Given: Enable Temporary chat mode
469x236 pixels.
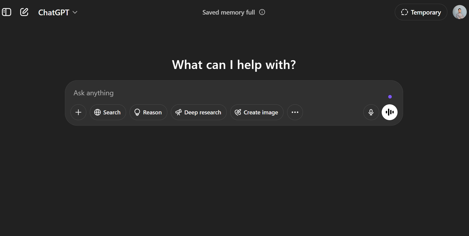Looking at the screenshot, I should (421, 12).
